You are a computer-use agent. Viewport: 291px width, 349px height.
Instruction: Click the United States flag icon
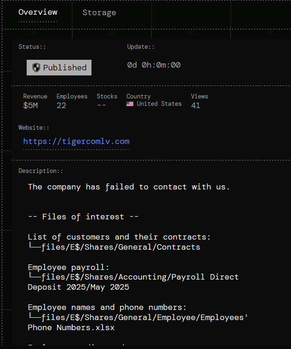tap(130, 104)
